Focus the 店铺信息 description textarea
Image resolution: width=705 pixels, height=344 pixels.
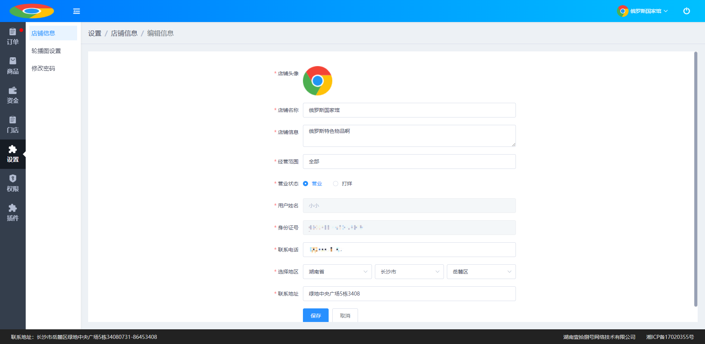coord(409,136)
